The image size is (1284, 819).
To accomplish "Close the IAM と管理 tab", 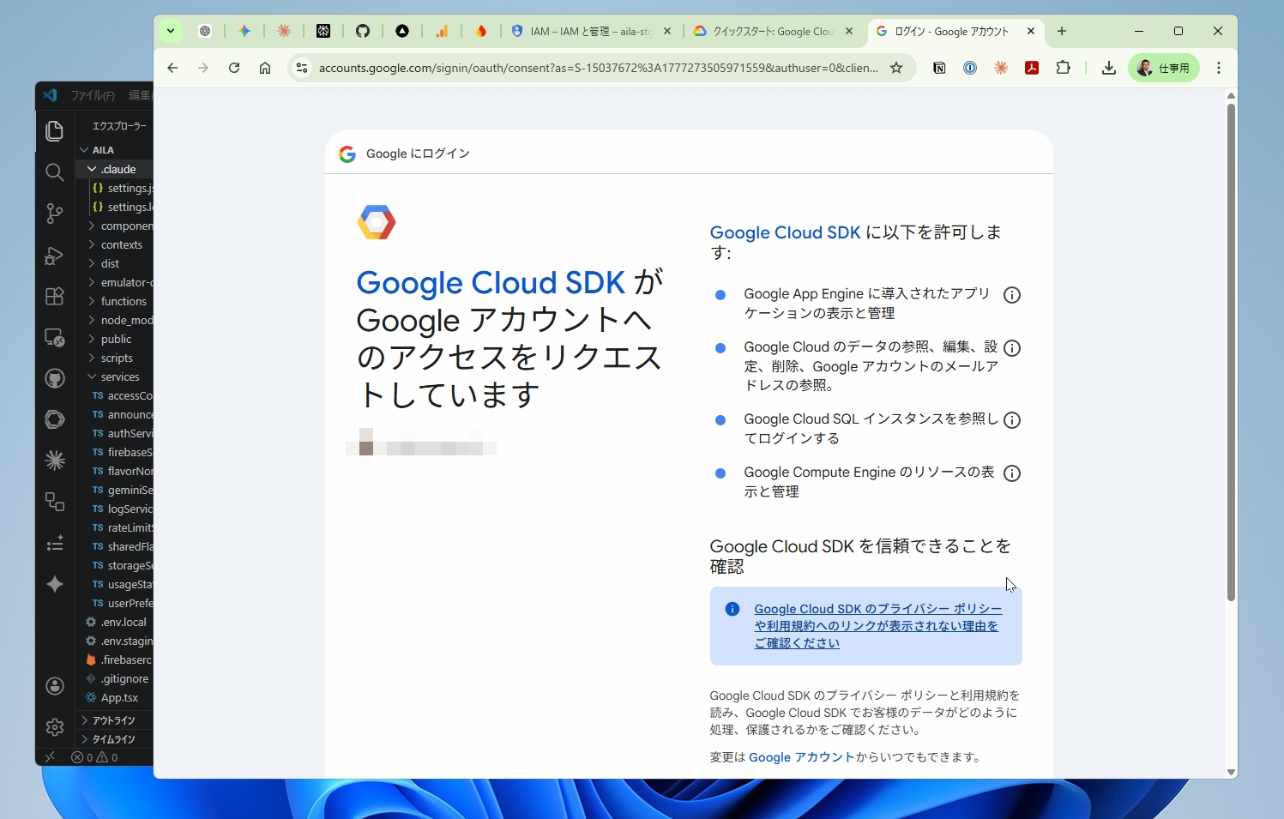I will [x=667, y=31].
